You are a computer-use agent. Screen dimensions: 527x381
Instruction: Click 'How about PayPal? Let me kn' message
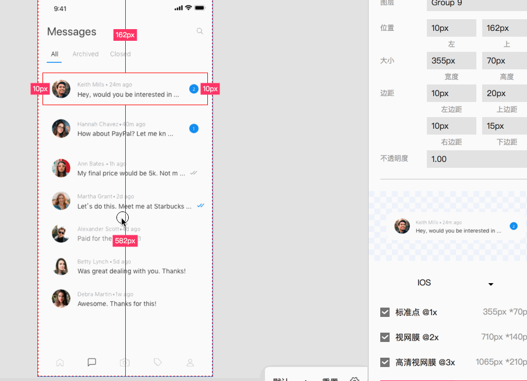[x=125, y=134]
